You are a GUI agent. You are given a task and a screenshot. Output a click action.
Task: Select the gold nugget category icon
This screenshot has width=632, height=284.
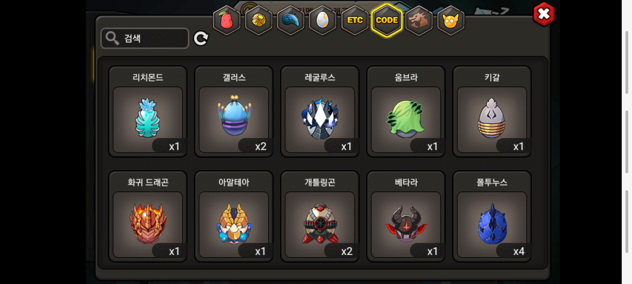click(x=259, y=20)
